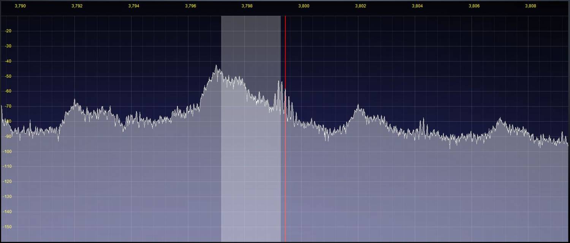Click the 3,790 frequency label
Viewport: 570px width, 243px height.
tap(20, 6)
